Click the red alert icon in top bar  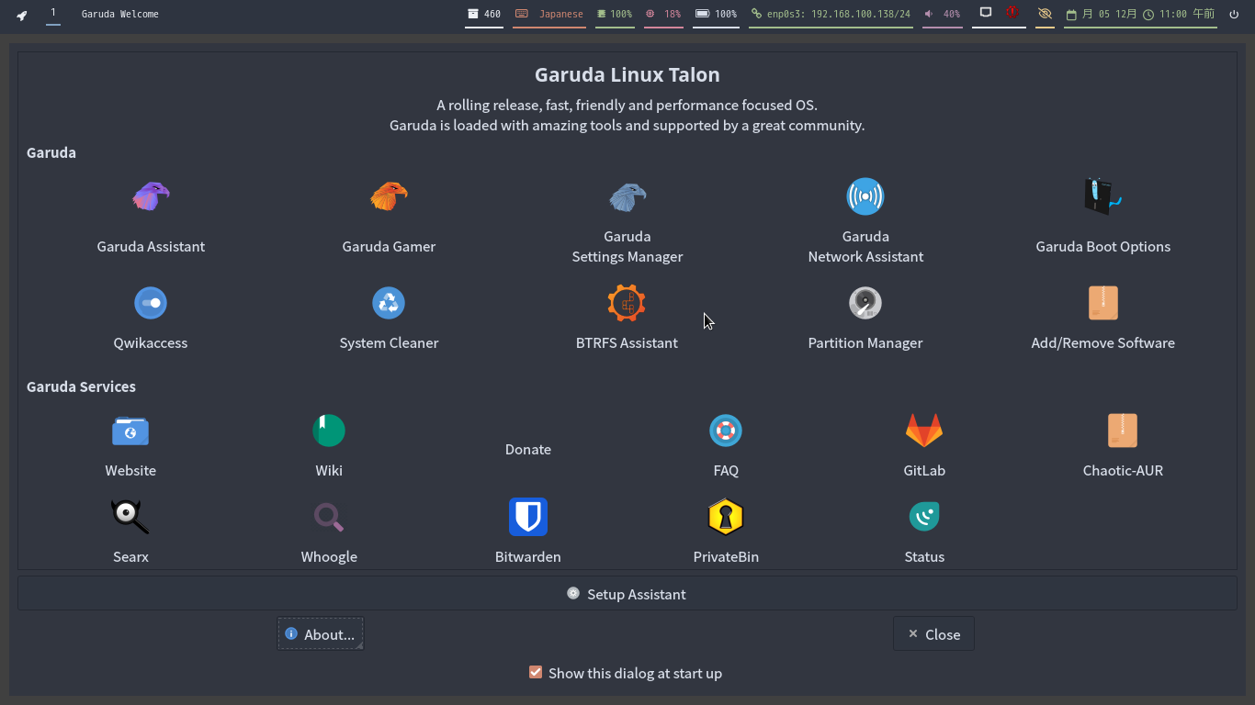[1012, 14]
